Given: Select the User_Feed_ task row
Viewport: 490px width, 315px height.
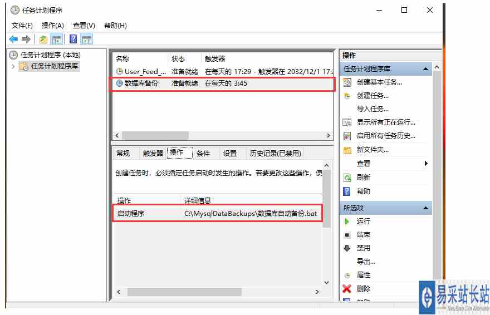Looking at the screenshot, I should tap(223, 71).
